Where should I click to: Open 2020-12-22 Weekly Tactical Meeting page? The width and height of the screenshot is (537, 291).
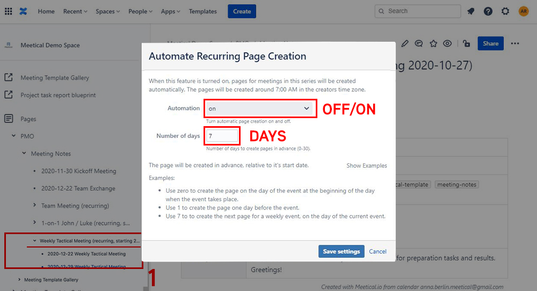coord(86,253)
